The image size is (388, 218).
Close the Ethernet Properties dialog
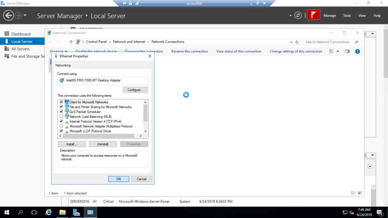coord(150,56)
